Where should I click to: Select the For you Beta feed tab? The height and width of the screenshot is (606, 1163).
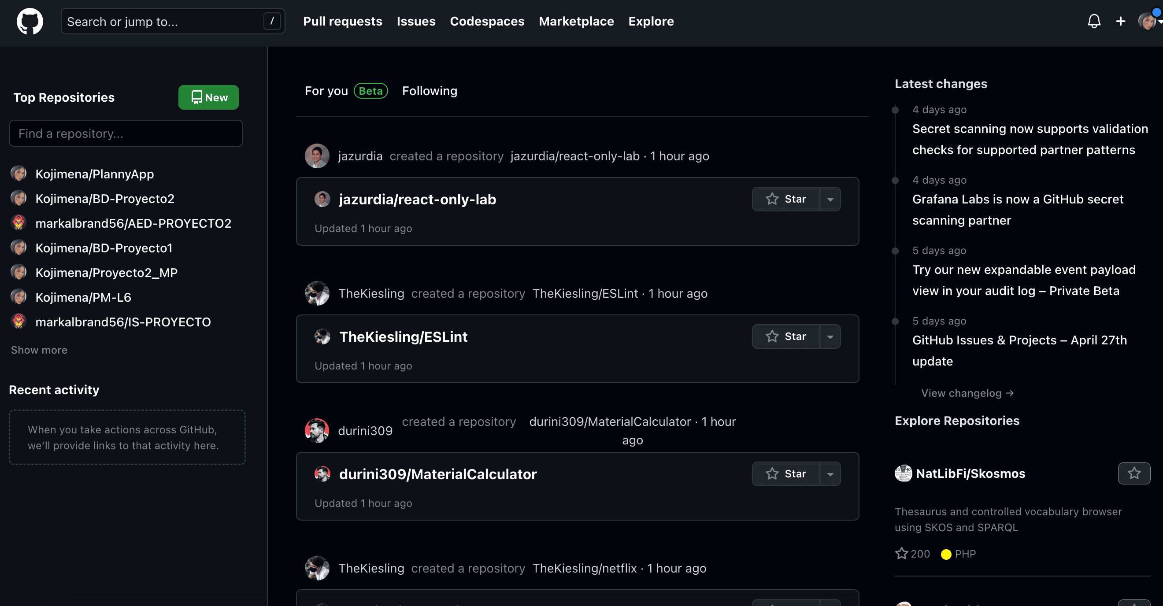tap(345, 90)
